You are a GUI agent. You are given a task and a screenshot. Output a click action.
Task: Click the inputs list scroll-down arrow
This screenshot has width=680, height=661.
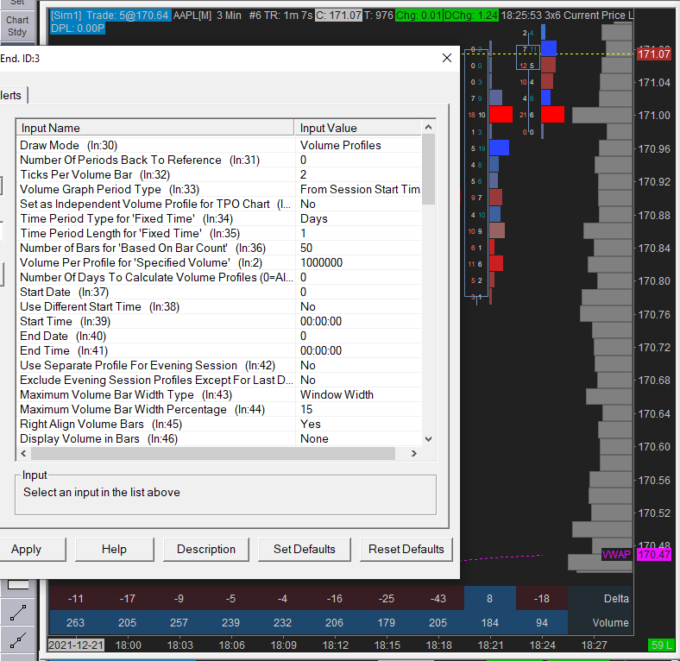(x=428, y=438)
